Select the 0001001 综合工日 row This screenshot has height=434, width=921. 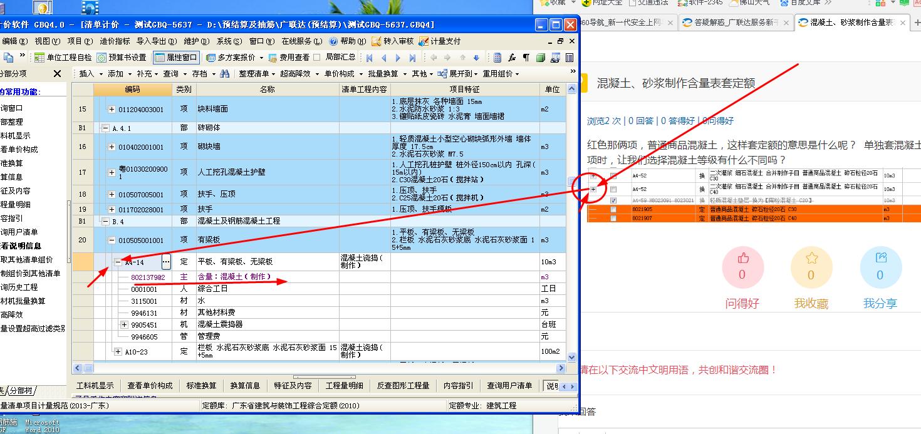point(320,289)
